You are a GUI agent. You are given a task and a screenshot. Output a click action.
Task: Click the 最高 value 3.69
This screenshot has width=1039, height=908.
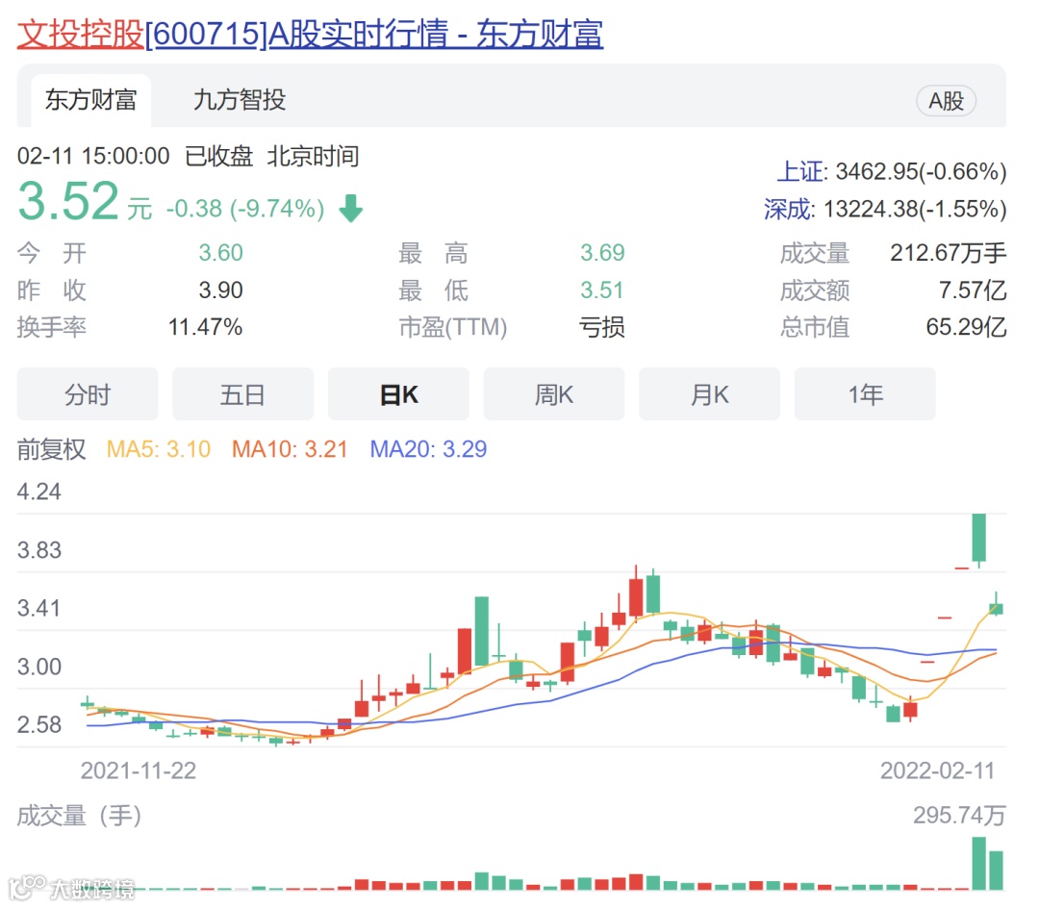pos(602,252)
